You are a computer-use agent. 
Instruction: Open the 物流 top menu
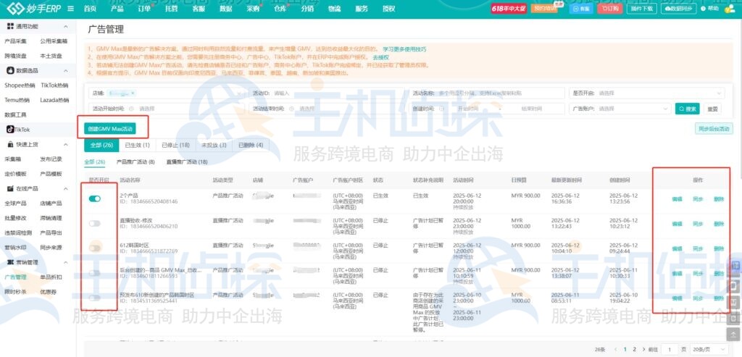tap(335, 9)
